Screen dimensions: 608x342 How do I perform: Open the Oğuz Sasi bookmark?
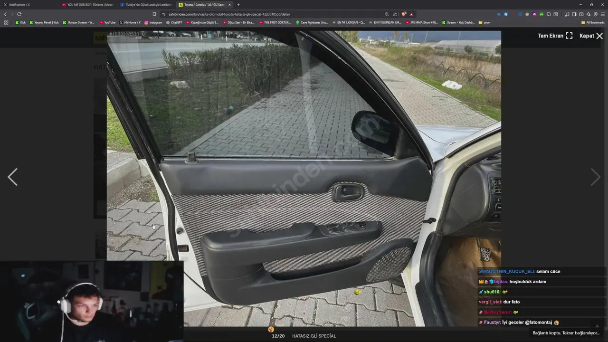tap(238, 22)
